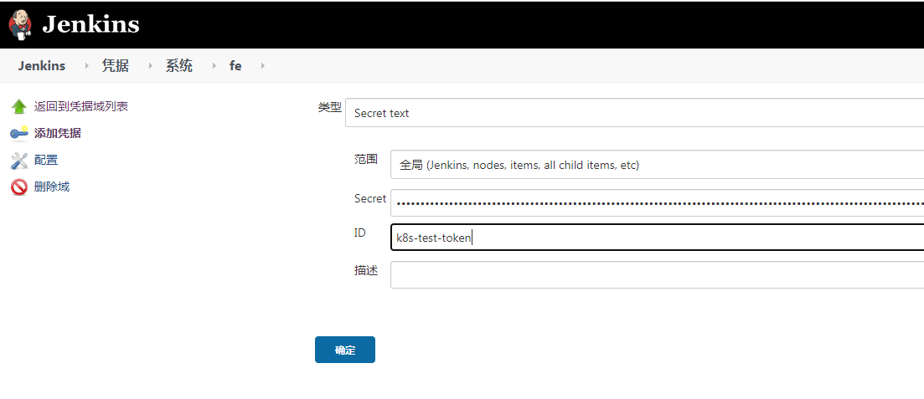The image size is (924, 399).
Task: Focus the Secret password field
Action: pyautogui.click(x=657, y=203)
